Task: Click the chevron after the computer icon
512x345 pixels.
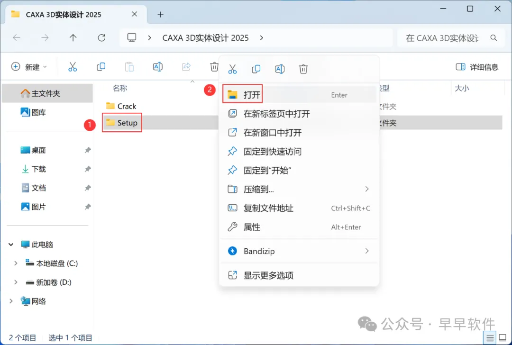Action: pyautogui.click(x=149, y=38)
